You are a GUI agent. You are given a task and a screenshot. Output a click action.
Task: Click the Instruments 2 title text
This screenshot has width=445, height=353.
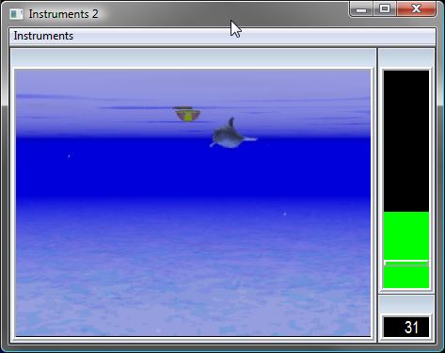[x=63, y=14]
